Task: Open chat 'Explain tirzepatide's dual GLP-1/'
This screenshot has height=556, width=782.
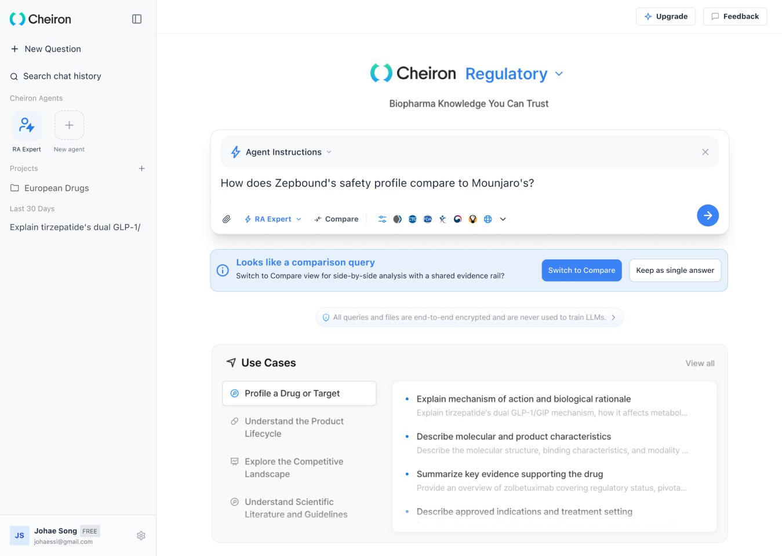Action: coord(75,227)
